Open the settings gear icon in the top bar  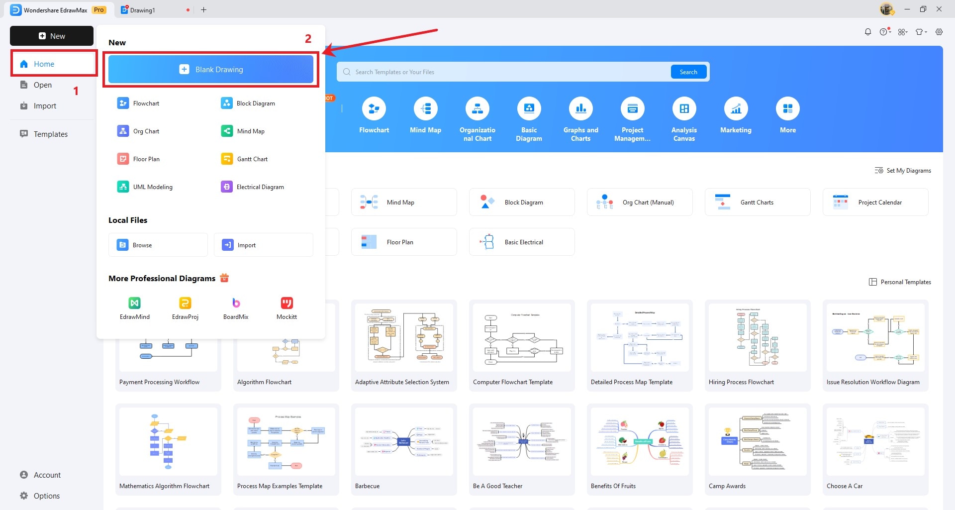coord(939,32)
